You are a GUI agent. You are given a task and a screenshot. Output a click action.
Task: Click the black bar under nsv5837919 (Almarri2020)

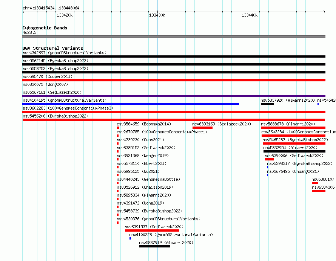(155, 246)
